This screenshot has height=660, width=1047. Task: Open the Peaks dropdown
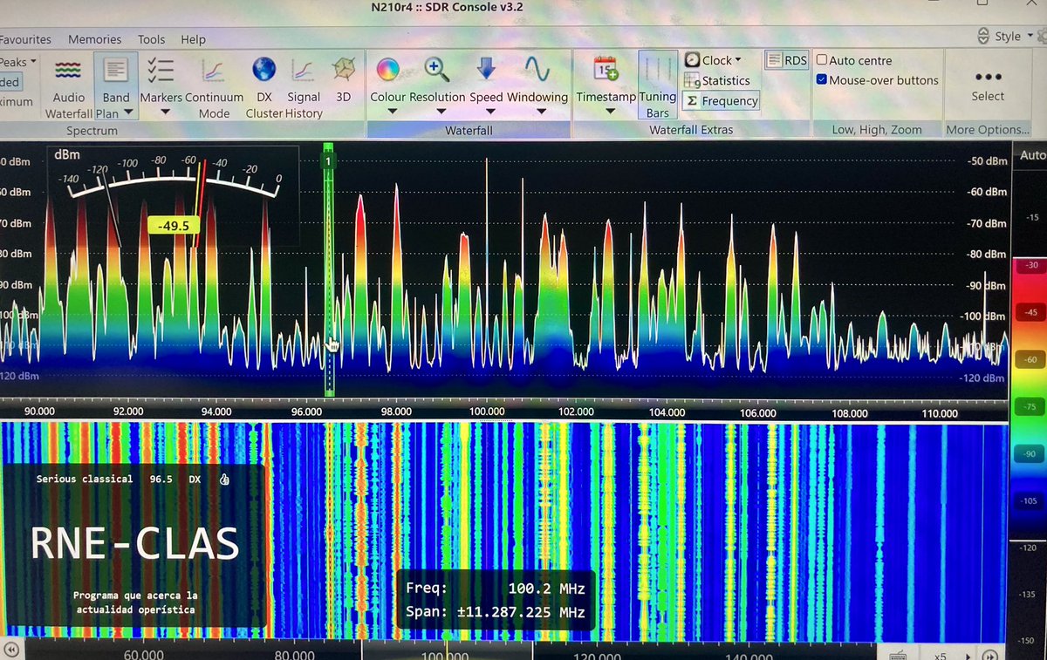17,62
